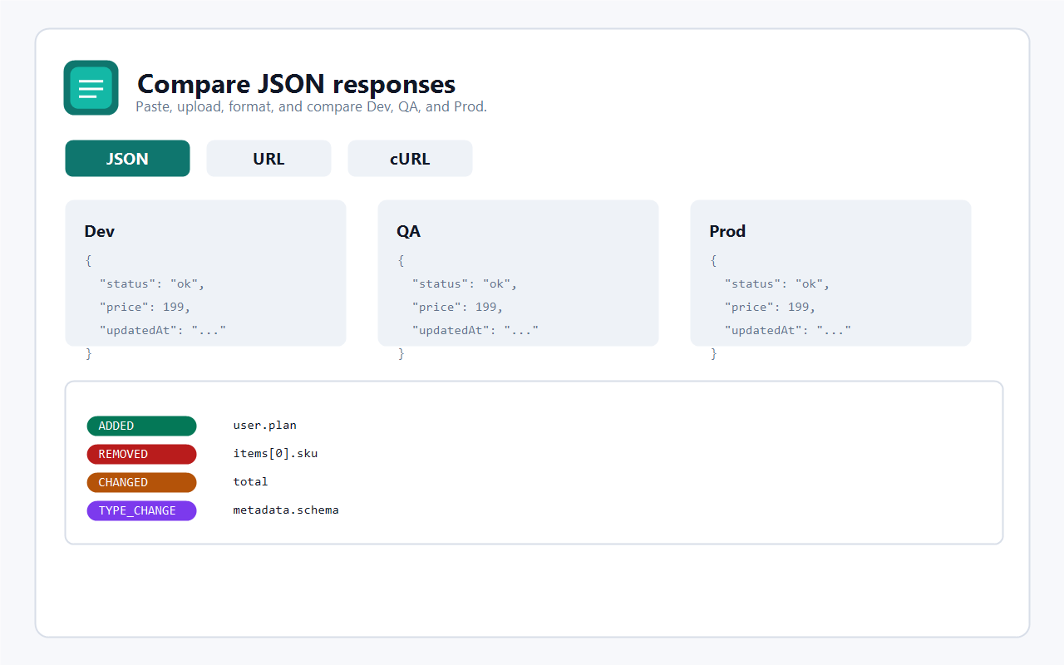Click the "status": "ok" line in QA
The height and width of the screenshot is (665, 1064).
465,283
